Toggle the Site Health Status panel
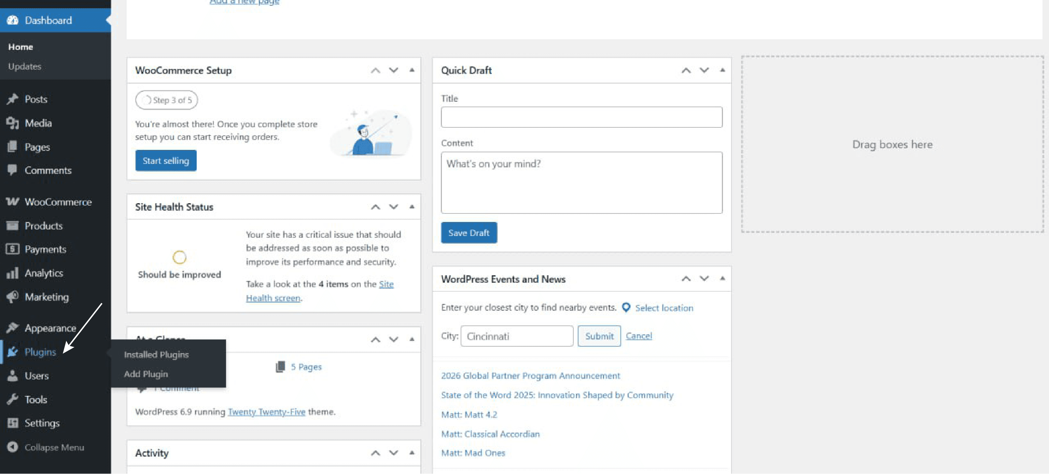Image resolution: width=1049 pixels, height=474 pixels. (412, 207)
